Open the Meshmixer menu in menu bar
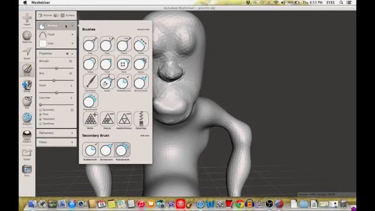 pos(40,2)
